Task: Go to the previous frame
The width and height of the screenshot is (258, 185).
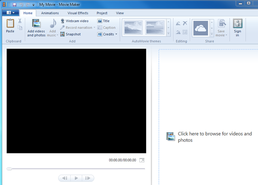Action: pos(64,178)
